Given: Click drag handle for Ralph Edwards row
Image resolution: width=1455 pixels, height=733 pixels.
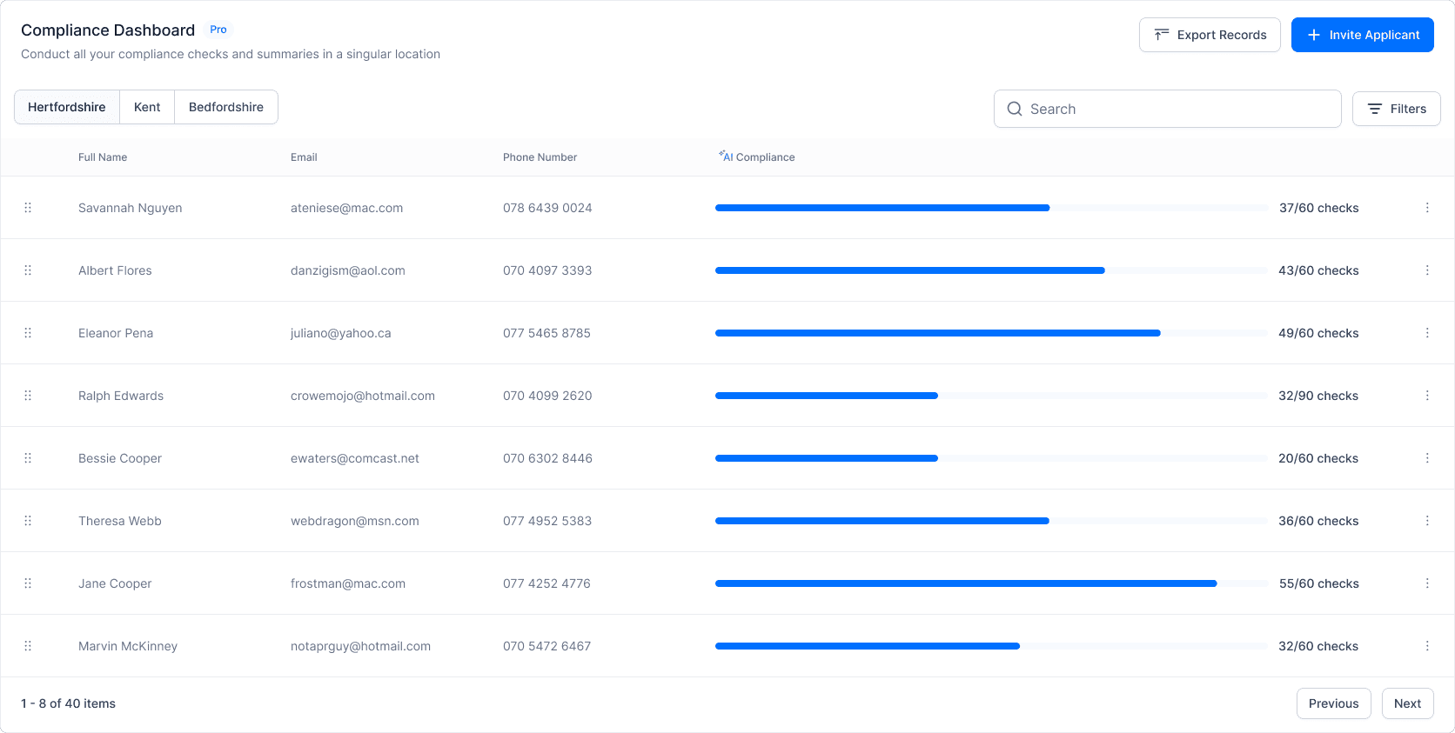Looking at the screenshot, I should click(x=28, y=396).
